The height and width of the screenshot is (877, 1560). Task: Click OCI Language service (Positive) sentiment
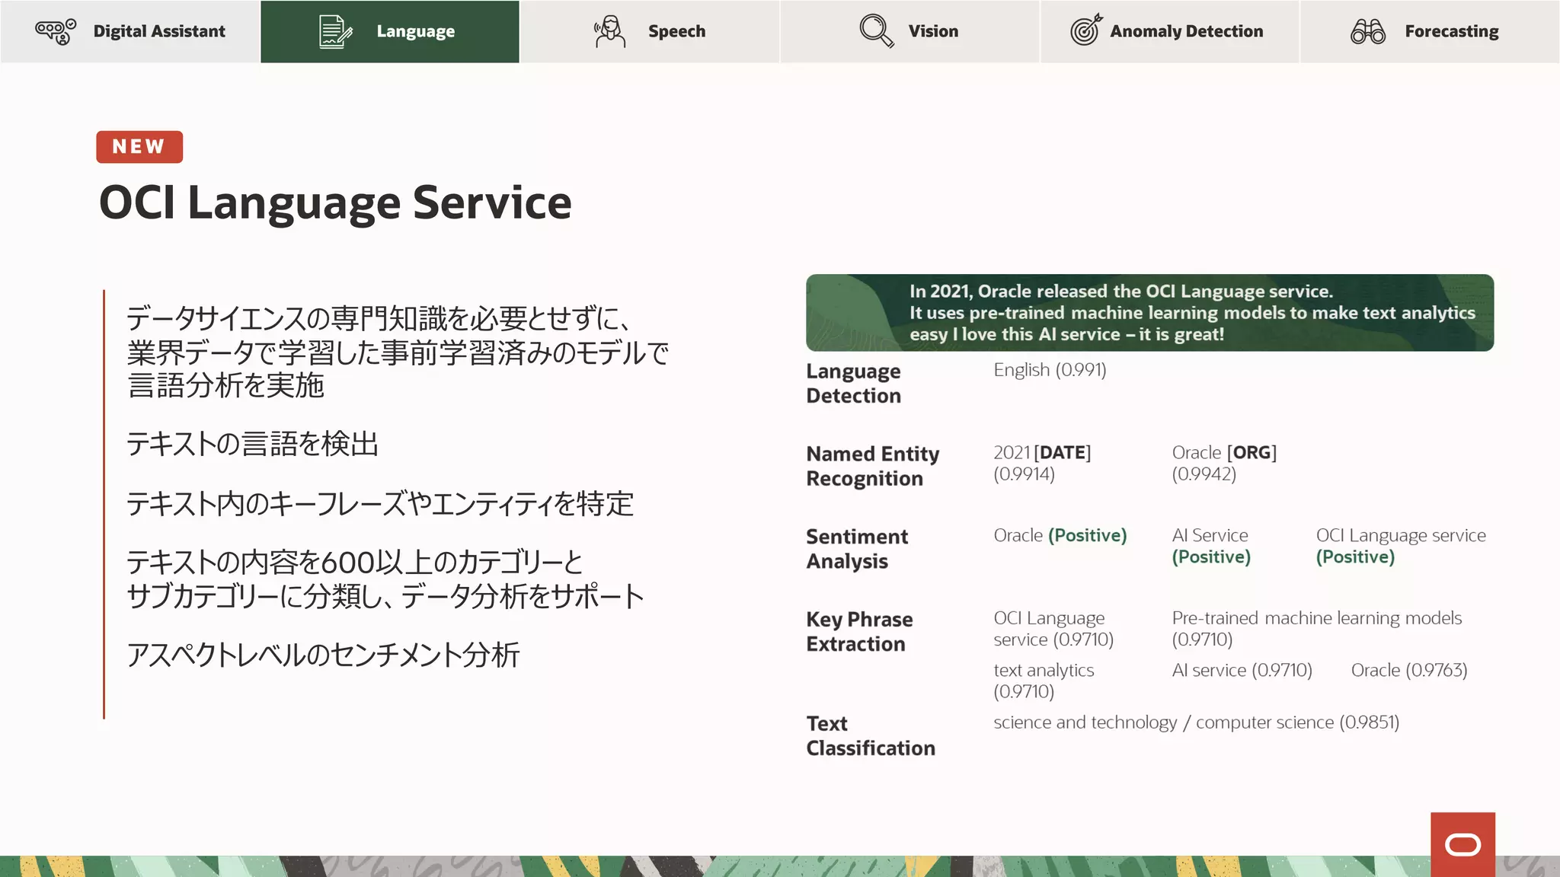1401,546
